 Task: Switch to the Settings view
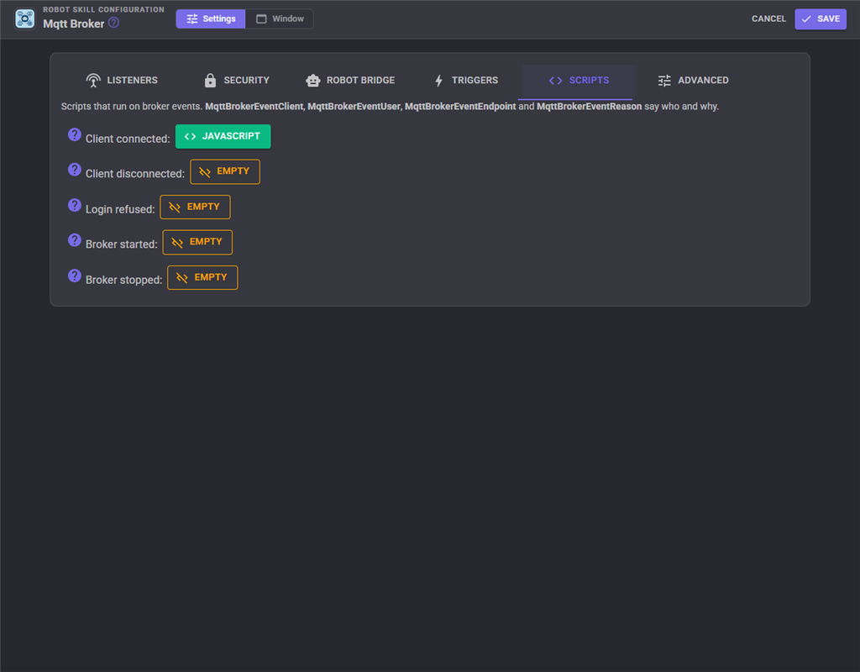point(211,18)
